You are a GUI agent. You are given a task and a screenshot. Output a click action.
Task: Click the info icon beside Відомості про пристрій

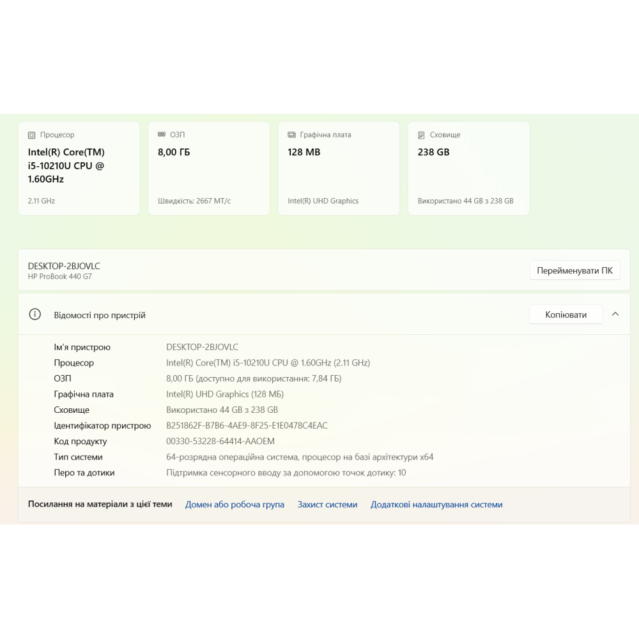click(35, 314)
